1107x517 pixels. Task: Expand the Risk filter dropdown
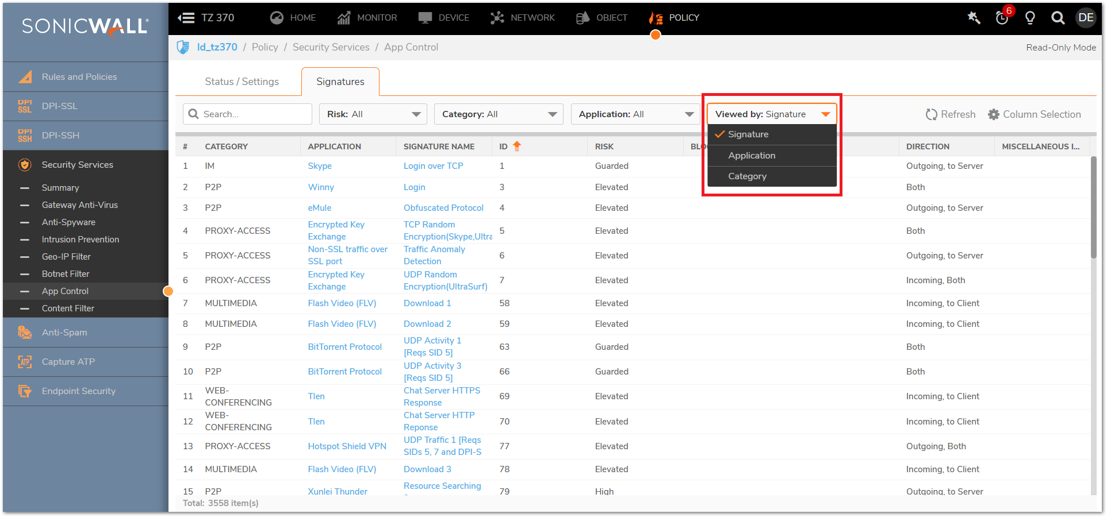coord(373,114)
